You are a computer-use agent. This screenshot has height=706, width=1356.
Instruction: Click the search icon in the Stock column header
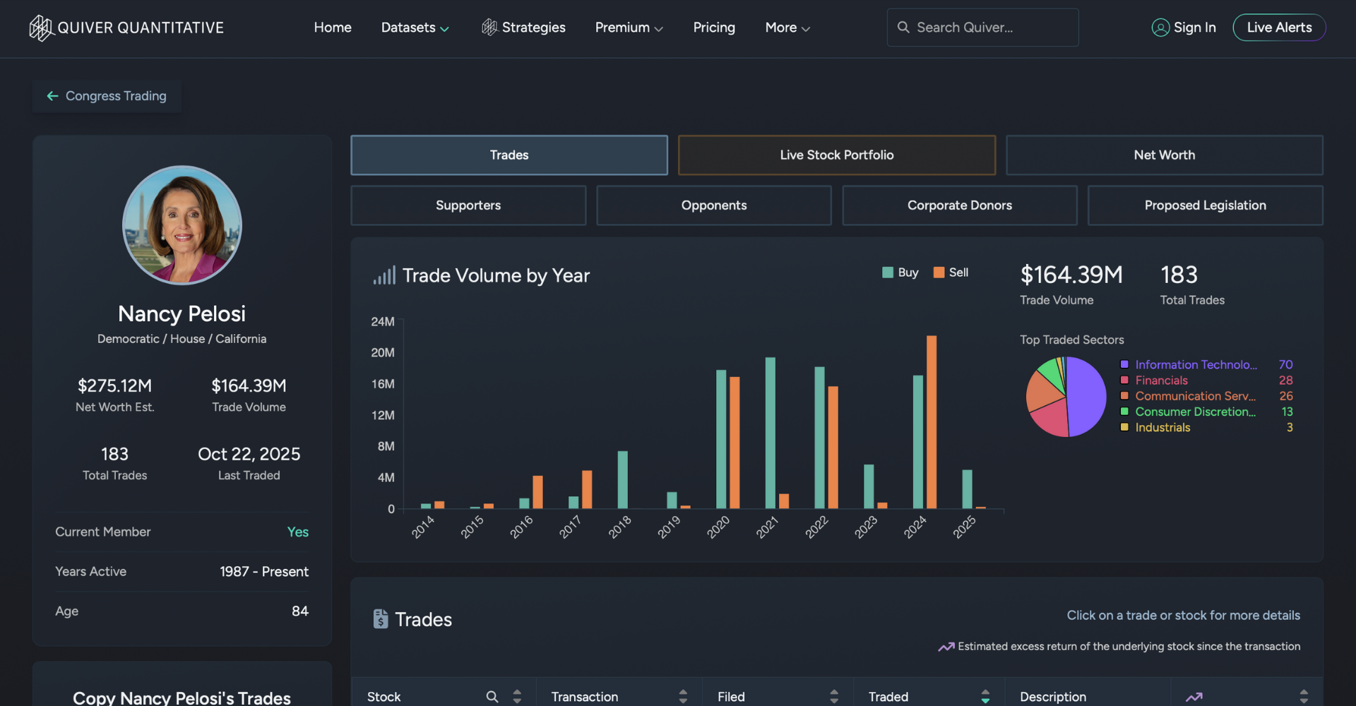coord(492,697)
